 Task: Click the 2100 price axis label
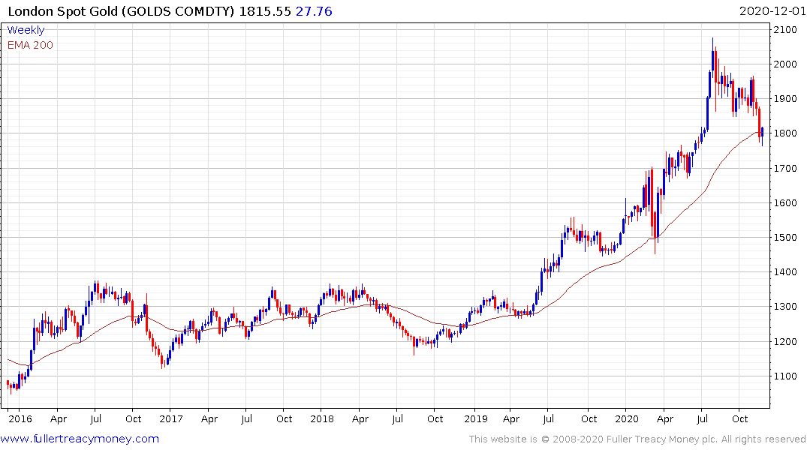tap(785, 30)
